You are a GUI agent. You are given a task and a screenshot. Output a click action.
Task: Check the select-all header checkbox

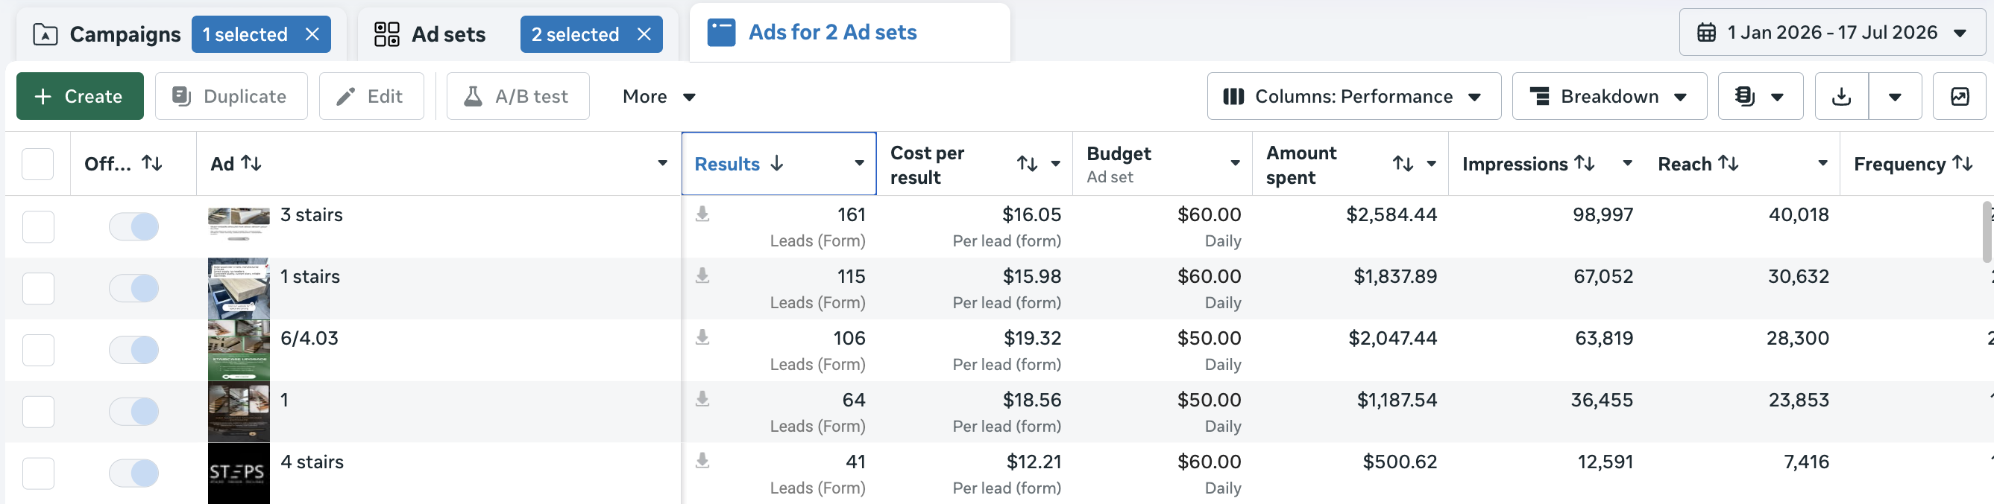pos(38,164)
